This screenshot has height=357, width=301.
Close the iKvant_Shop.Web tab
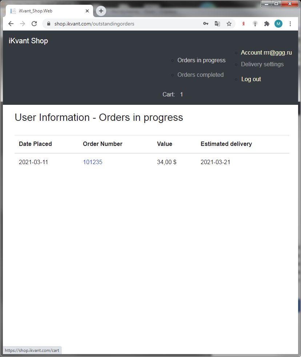point(87,11)
